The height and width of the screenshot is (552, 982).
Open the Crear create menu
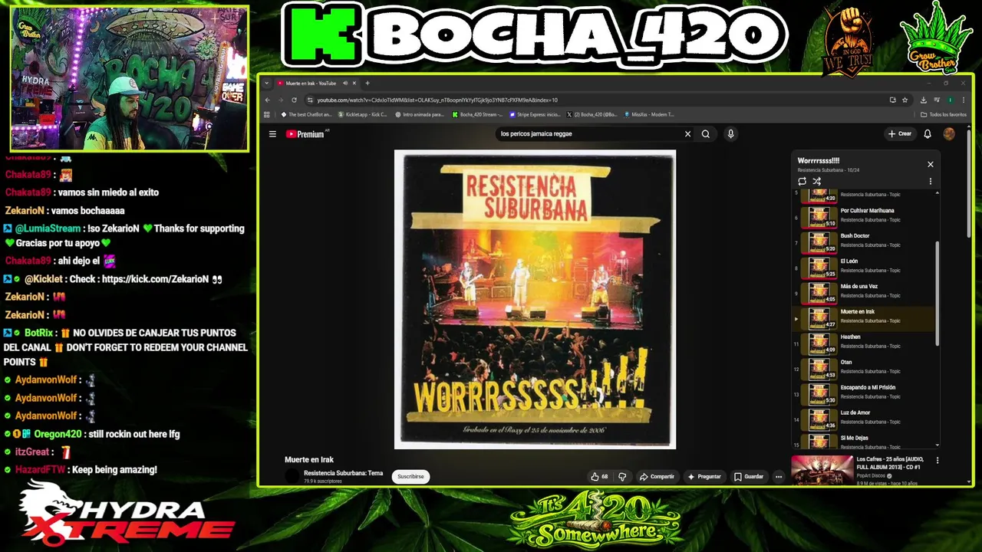tap(900, 134)
